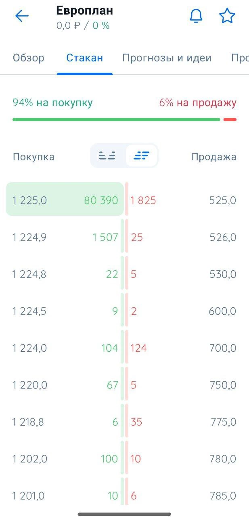Viewport: 249px width, 517px height.
Task: Select the ask price 525,0
Action: coord(223,200)
